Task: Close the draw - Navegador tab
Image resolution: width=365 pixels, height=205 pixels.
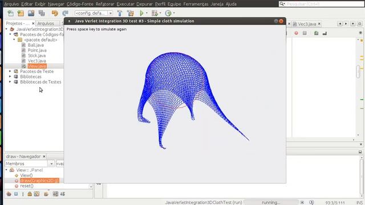Action: click(44, 157)
